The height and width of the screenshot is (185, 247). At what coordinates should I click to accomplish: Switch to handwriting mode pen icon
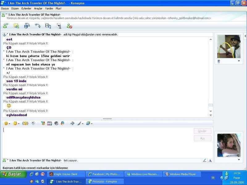205,160
